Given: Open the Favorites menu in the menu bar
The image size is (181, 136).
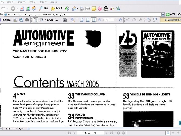Looking at the screenshot, I should [x=32, y=2].
